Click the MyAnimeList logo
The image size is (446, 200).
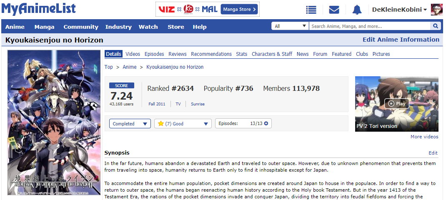coord(38,9)
